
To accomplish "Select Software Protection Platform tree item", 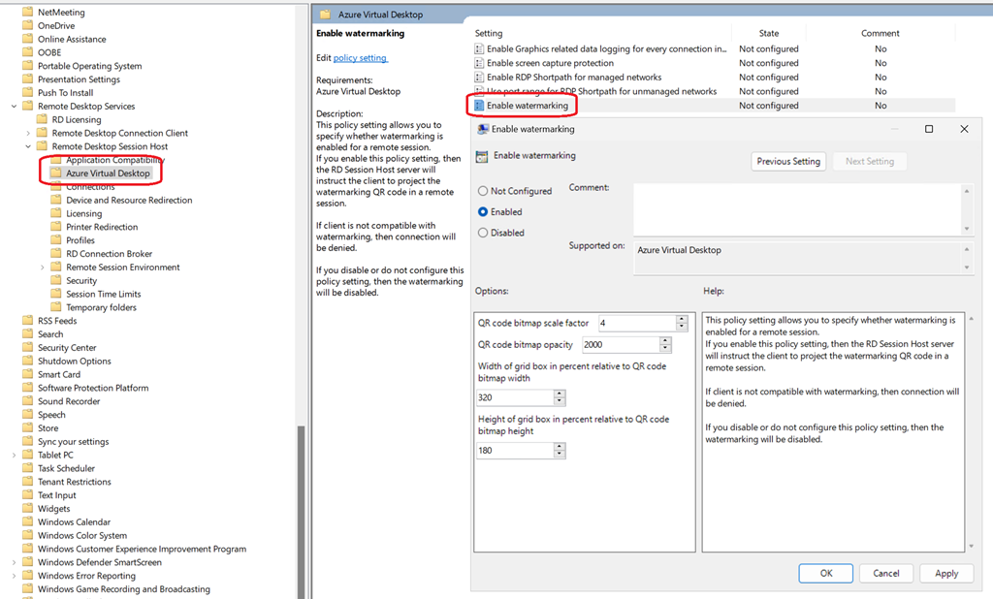I will tap(93, 388).
